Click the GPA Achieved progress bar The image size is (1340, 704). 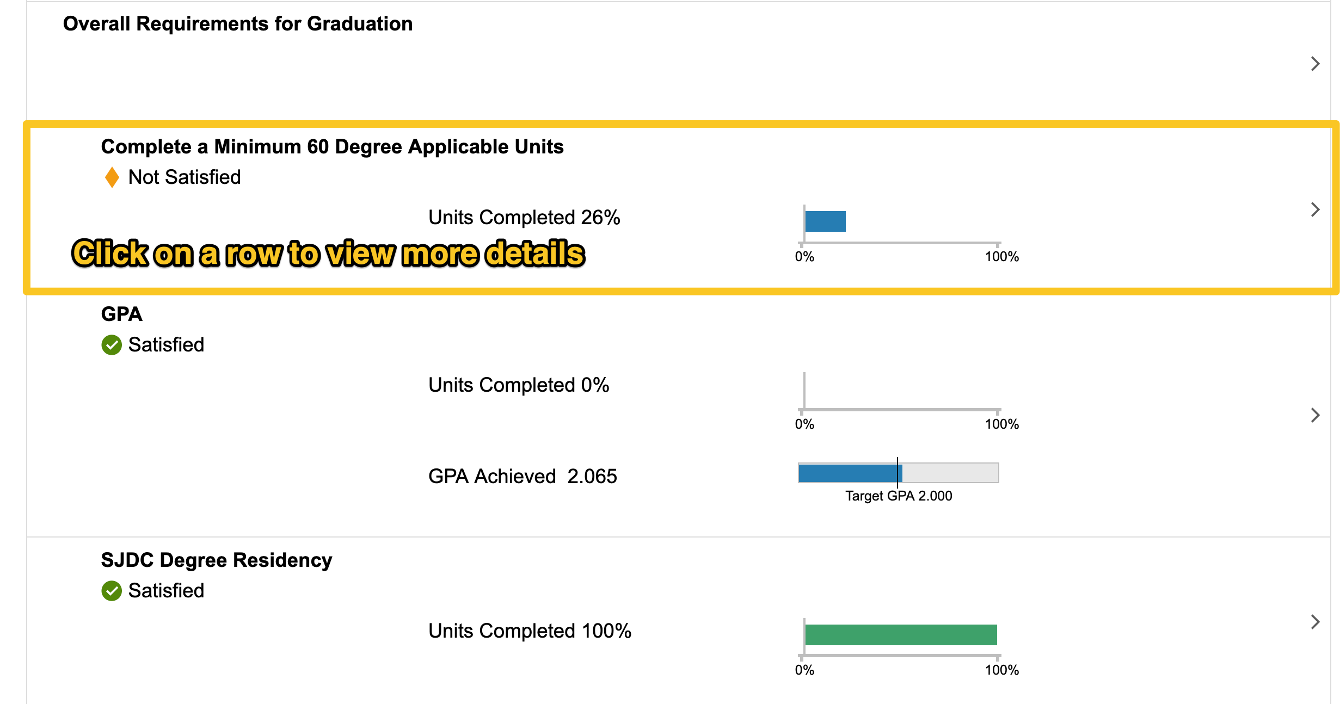pos(898,473)
